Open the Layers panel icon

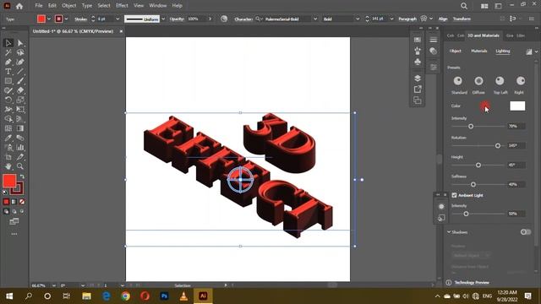(418, 79)
